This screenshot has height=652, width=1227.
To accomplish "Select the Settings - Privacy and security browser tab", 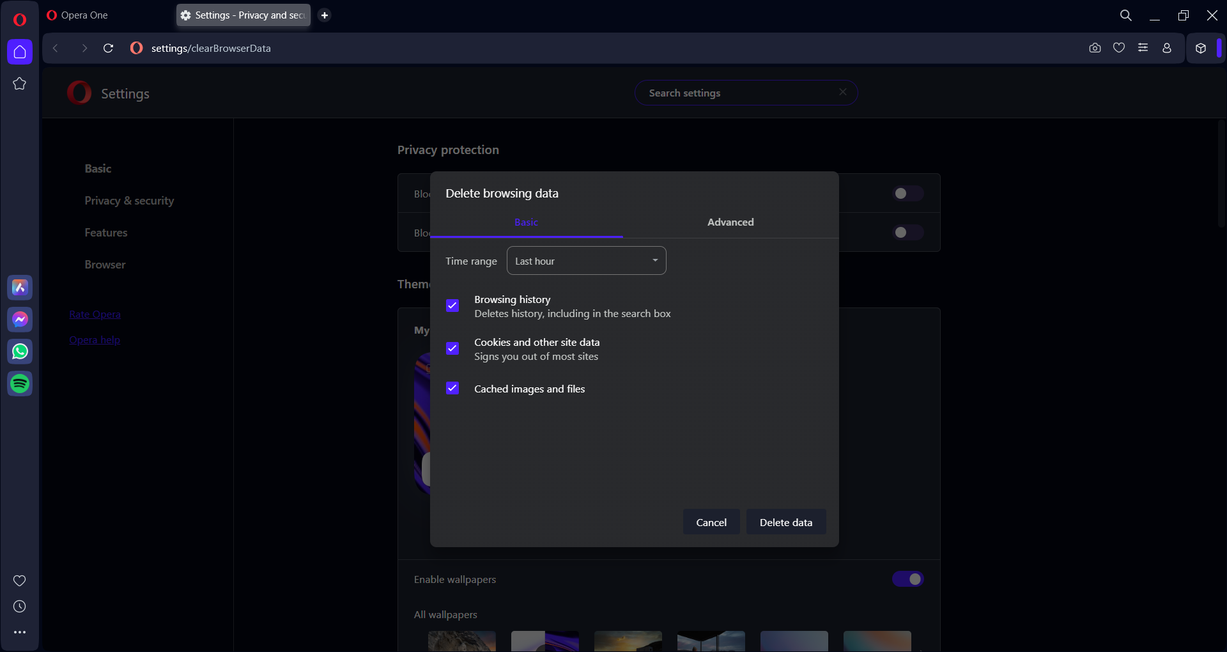I will [x=243, y=15].
